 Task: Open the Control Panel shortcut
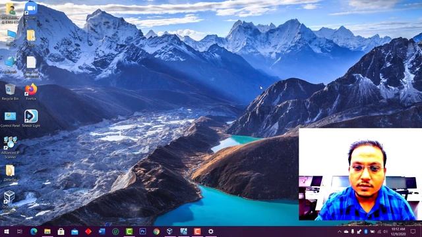click(x=11, y=119)
